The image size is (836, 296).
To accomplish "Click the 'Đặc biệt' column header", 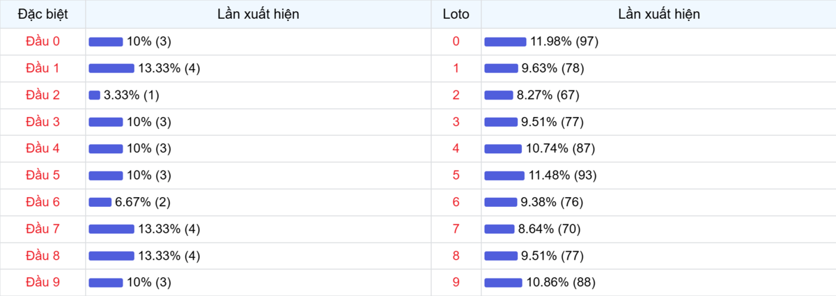I will [x=42, y=14].
